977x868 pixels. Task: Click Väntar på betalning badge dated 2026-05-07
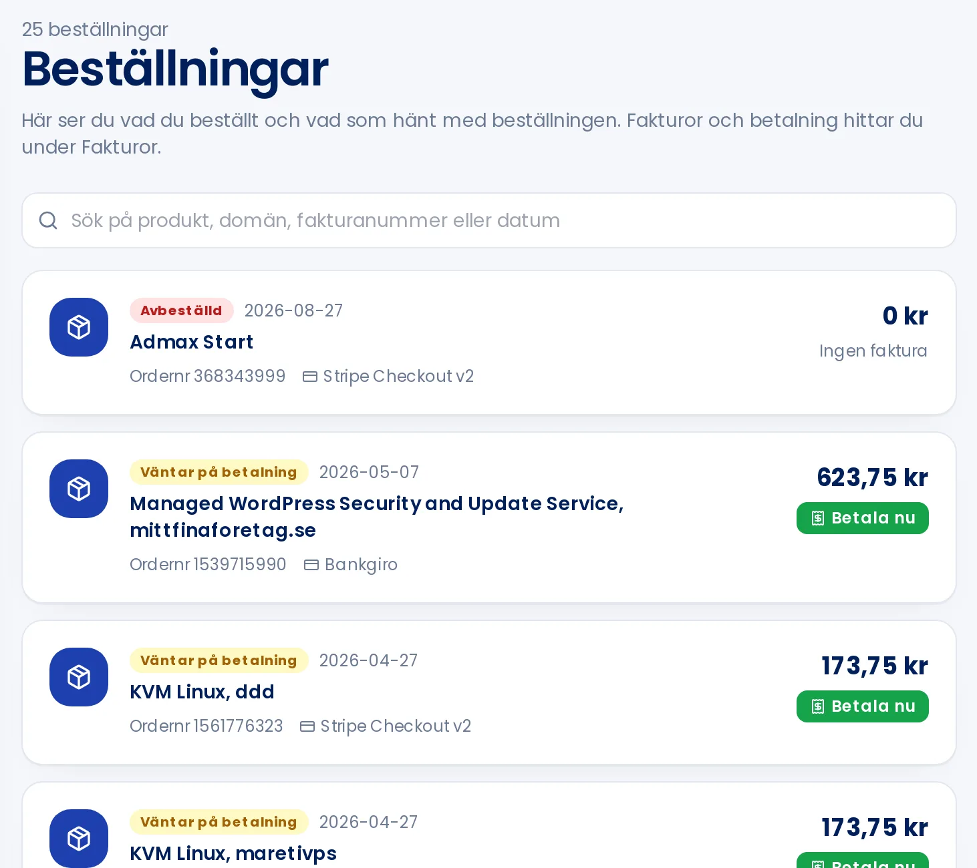[219, 472]
